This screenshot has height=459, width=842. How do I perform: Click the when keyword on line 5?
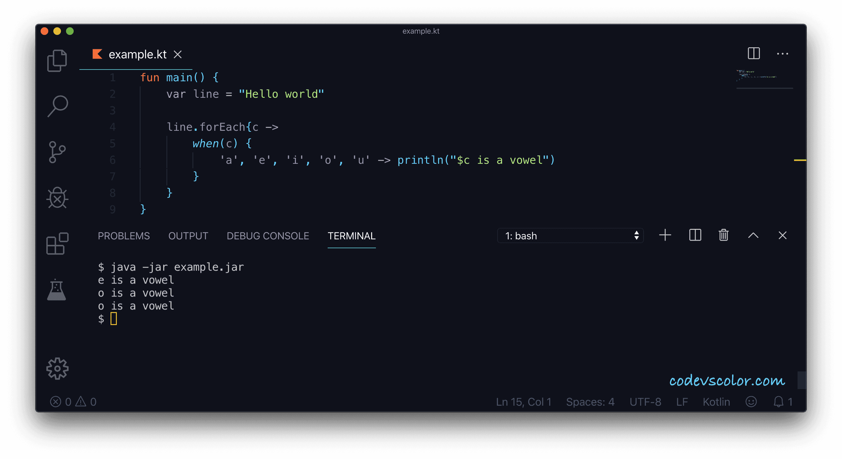click(205, 143)
